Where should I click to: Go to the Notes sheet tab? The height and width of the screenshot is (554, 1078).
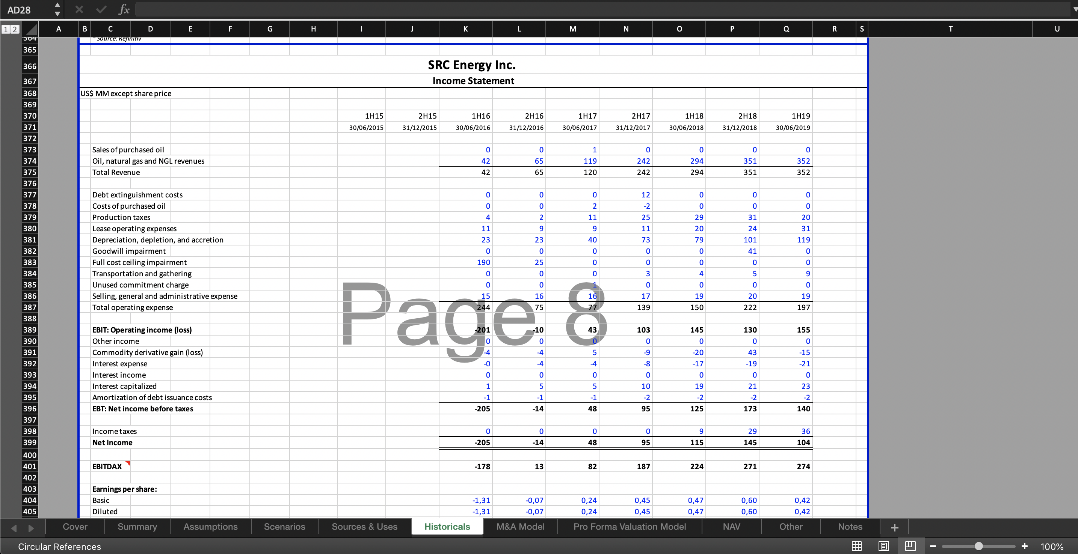tap(850, 527)
